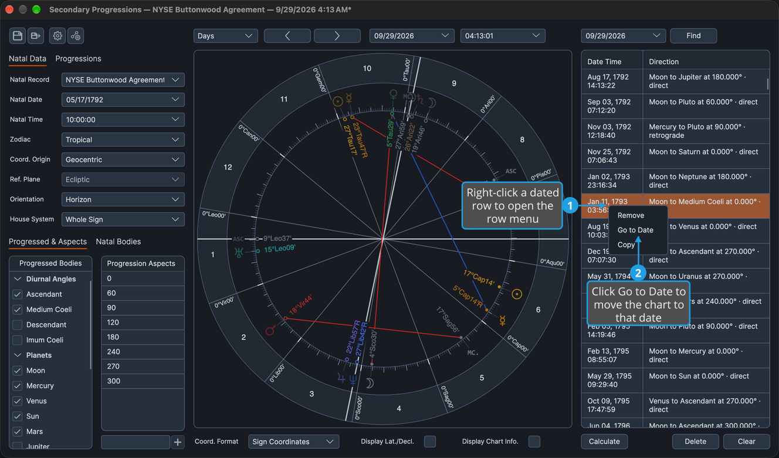Step back with the previous arrow button
The image size is (779, 458).
pyautogui.click(x=287, y=36)
